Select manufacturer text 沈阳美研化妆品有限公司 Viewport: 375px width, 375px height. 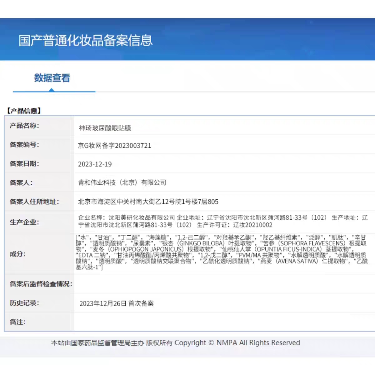coord(142,217)
